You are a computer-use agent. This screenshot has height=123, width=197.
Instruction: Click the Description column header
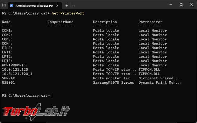click(105, 22)
